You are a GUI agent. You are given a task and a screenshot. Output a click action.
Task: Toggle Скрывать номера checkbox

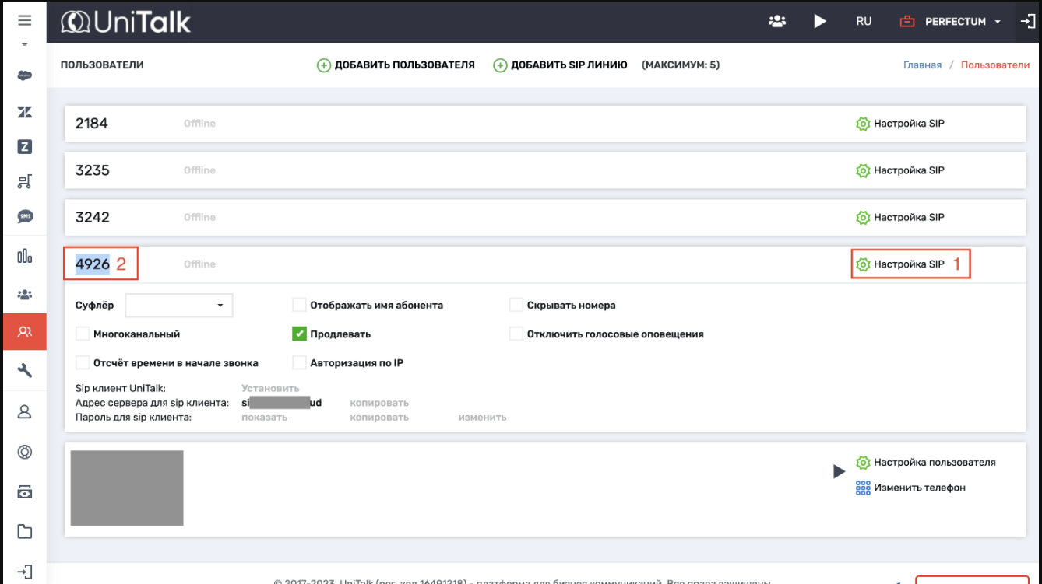click(x=516, y=306)
